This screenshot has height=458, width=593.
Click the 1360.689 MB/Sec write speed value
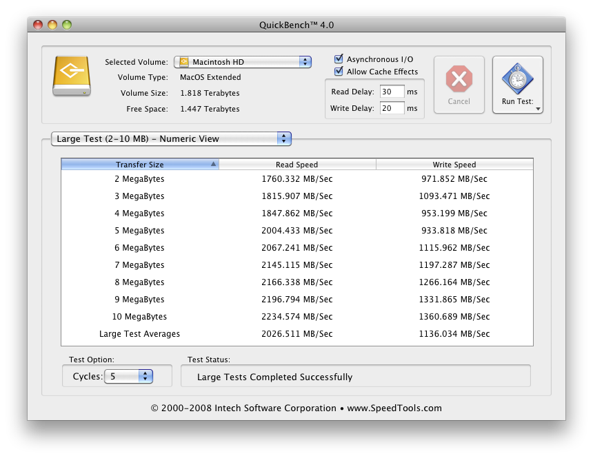point(454,317)
